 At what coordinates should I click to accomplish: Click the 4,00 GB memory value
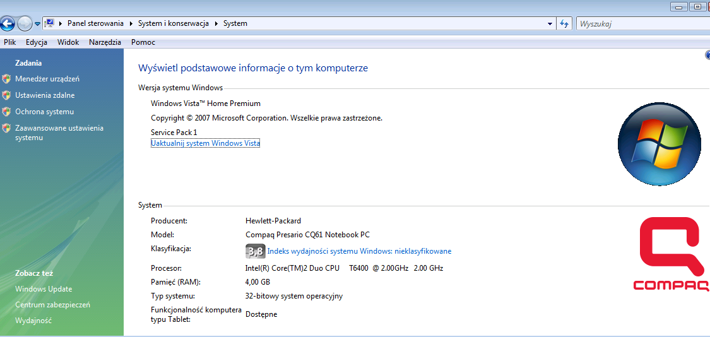tap(257, 281)
